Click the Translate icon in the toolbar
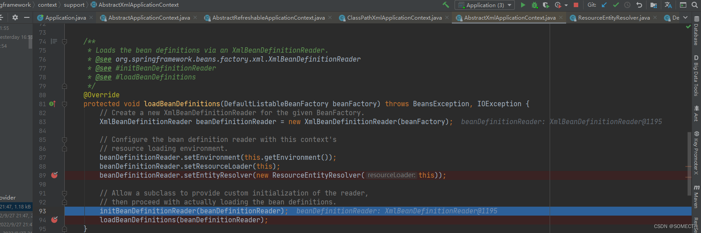 (x=668, y=5)
